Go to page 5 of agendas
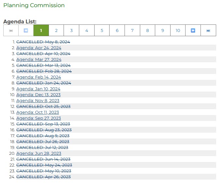The width and height of the screenshot is (224, 191). 102,30
